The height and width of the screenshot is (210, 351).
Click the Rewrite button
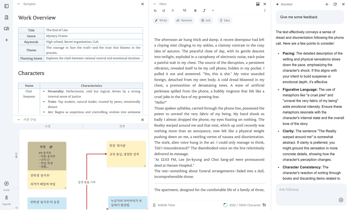tap(184, 20)
